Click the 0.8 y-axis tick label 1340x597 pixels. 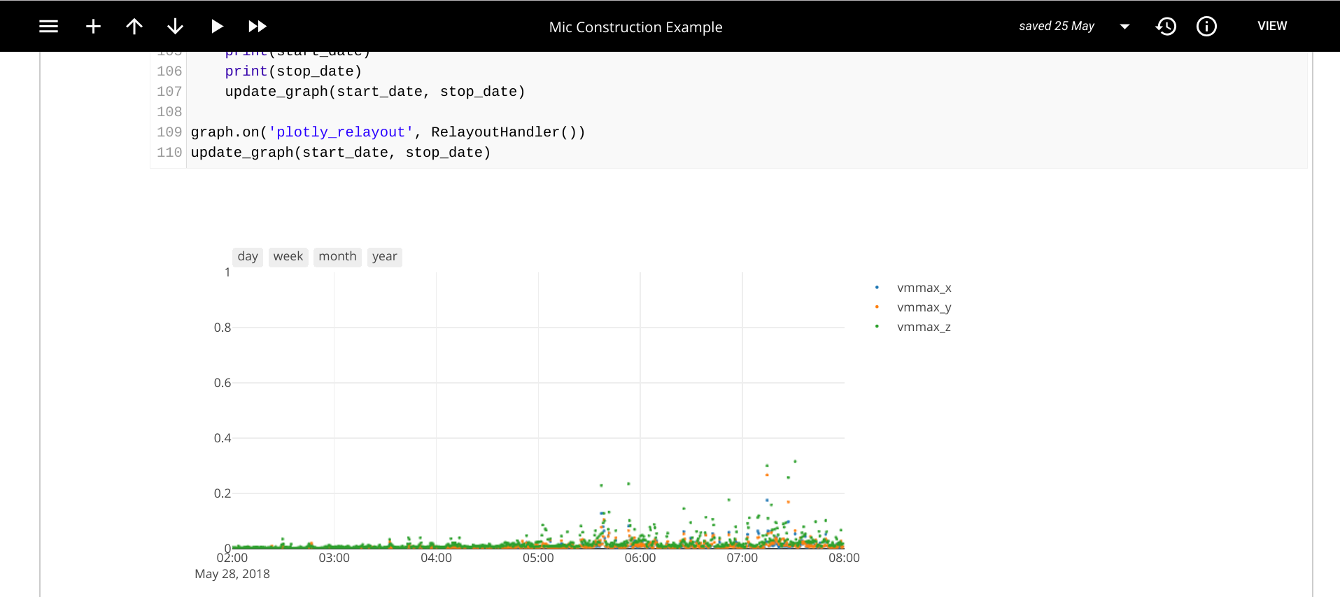223,328
